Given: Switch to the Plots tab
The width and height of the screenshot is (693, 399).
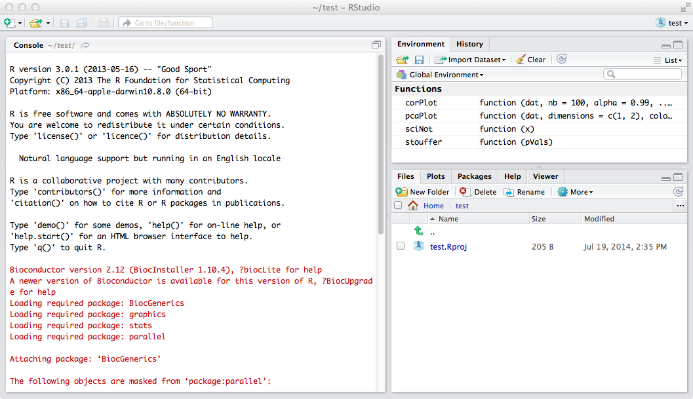Looking at the screenshot, I should 436,176.
